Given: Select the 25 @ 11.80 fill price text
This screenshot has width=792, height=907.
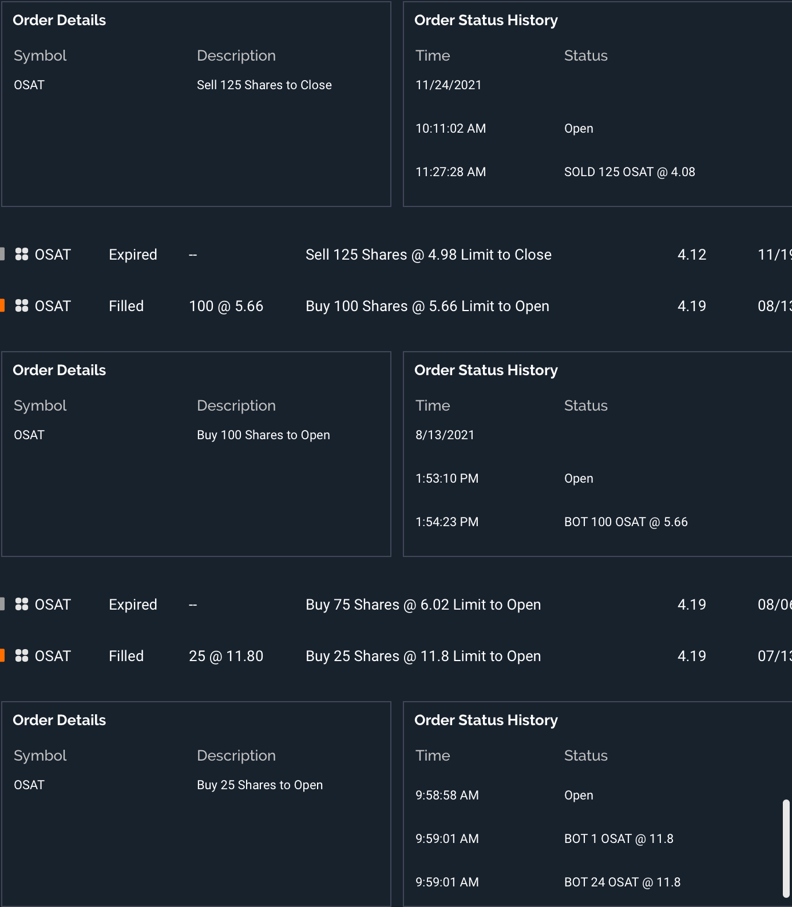Looking at the screenshot, I should click(x=226, y=656).
